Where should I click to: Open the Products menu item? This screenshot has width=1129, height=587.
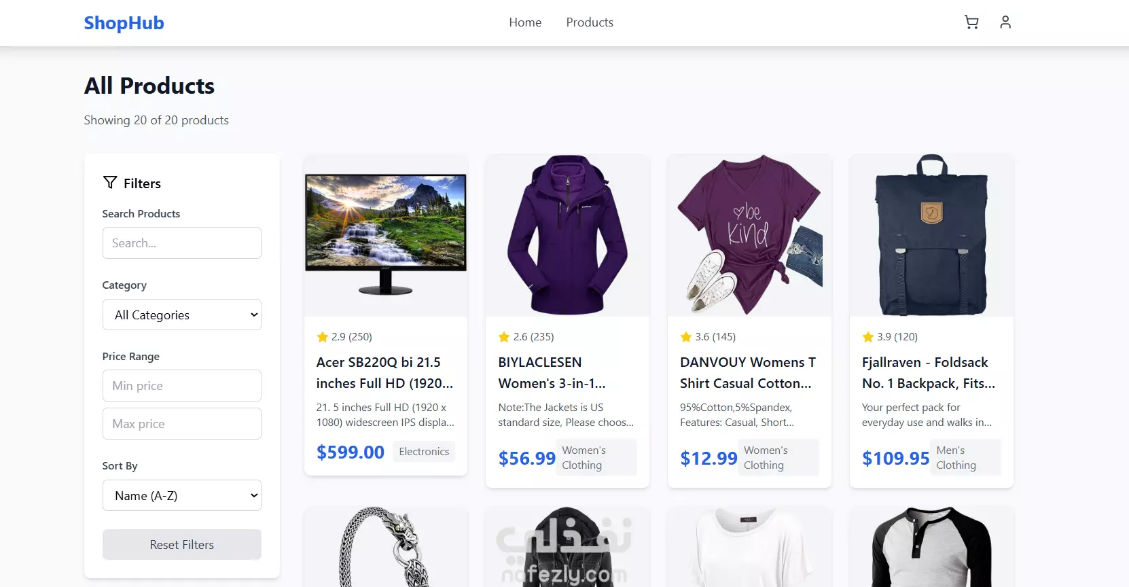(x=590, y=22)
